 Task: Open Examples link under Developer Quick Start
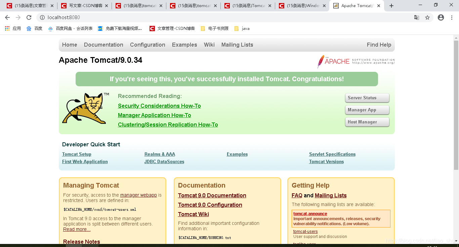[237, 154]
